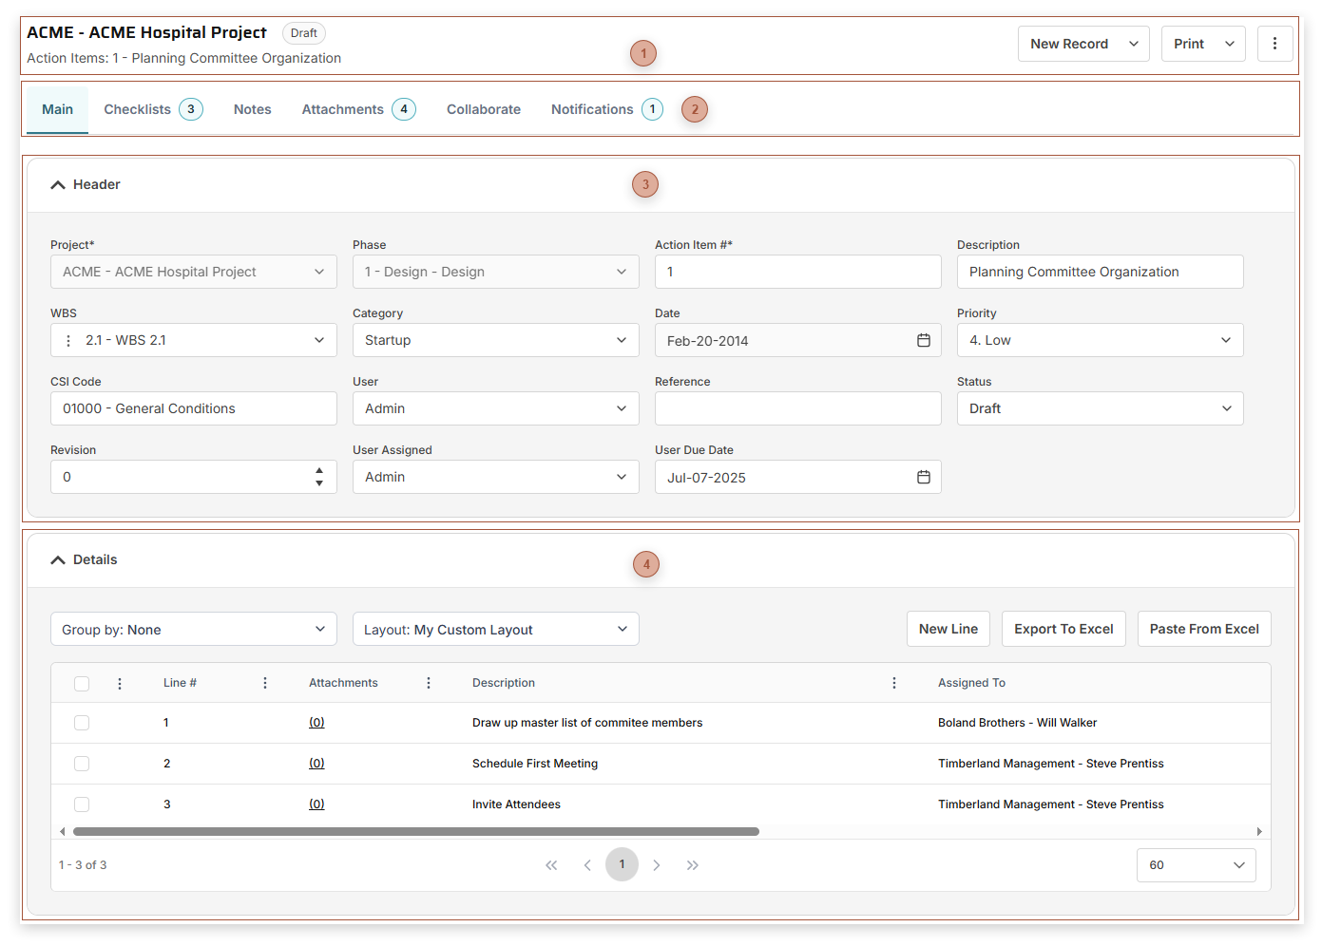This screenshot has height=946, width=1322.
Task: Open the Group by dropdown
Action: tap(193, 629)
